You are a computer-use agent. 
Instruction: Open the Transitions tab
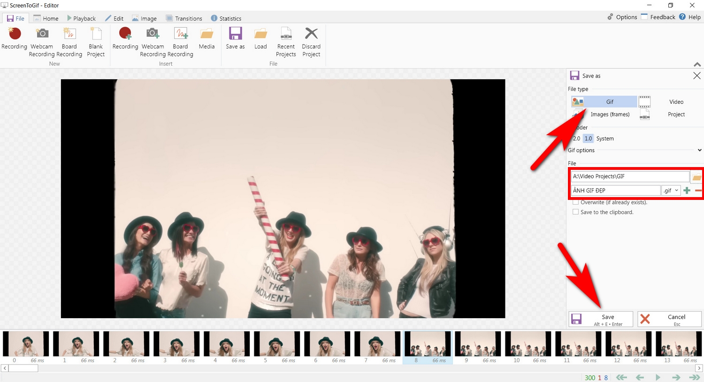click(184, 18)
